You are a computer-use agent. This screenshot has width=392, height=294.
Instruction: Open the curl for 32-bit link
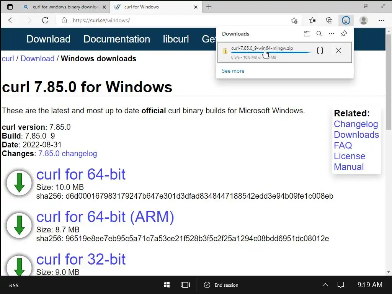point(81,259)
